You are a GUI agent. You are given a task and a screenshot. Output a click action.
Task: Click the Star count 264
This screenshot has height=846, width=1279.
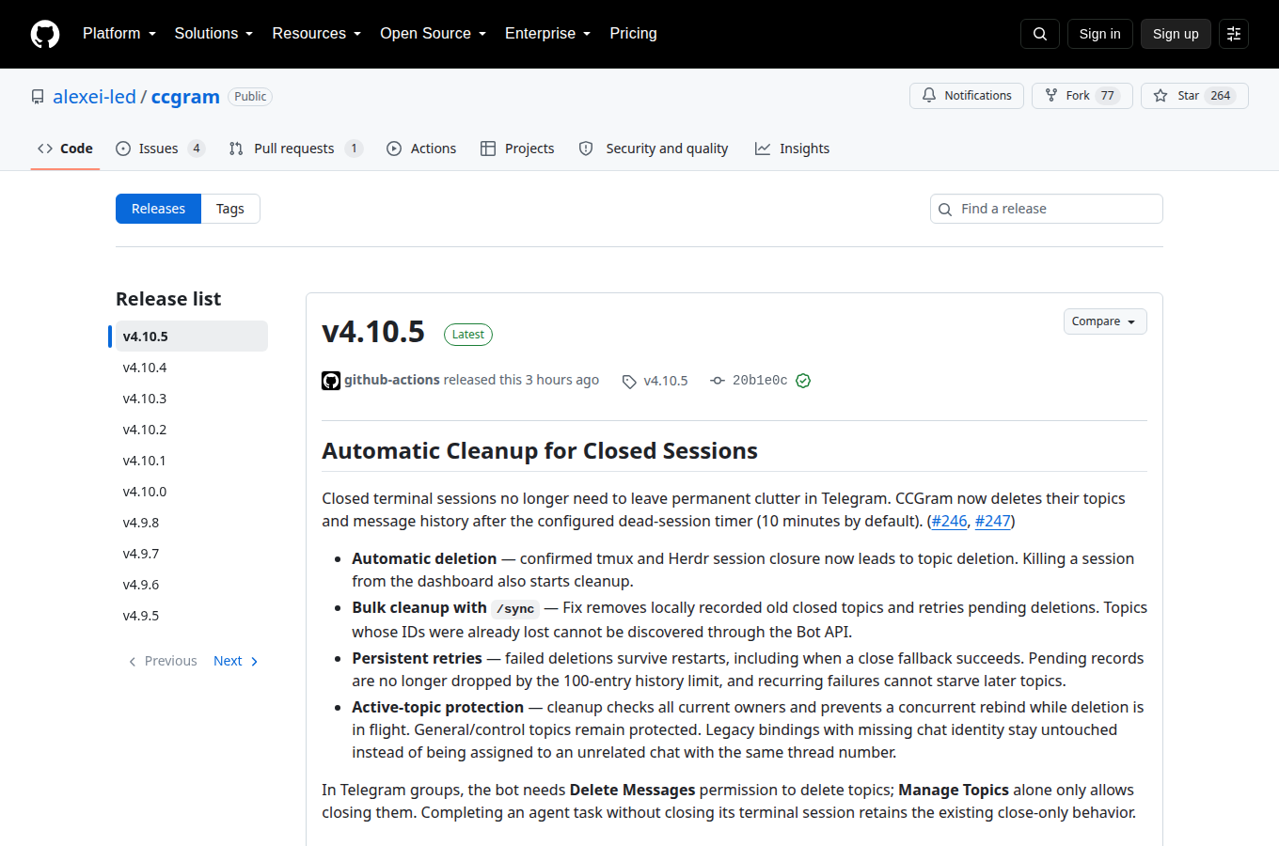pos(1221,96)
